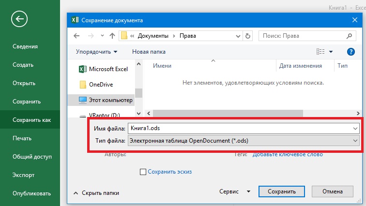Viewport: 366px width, 206px height.
Task: Click the Отмена button
Action: coord(332,191)
